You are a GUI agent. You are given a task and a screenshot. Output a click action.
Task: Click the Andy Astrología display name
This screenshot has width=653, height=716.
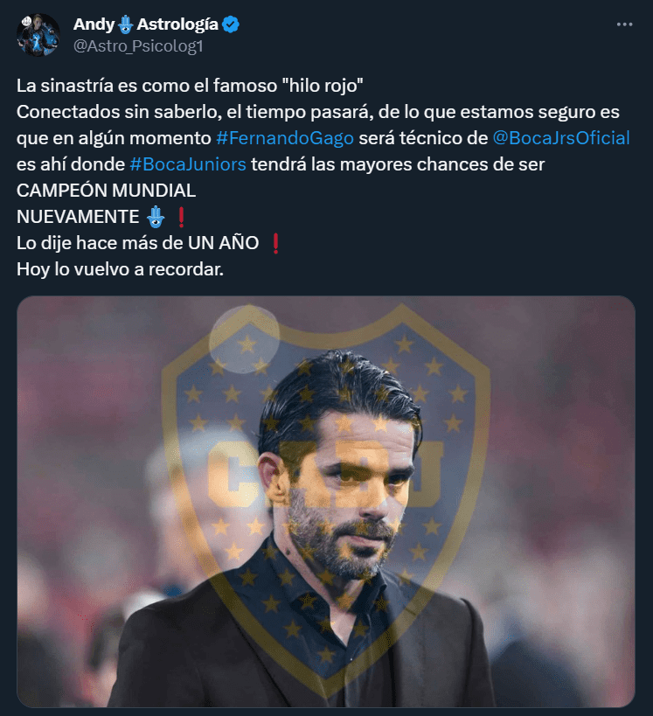(x=146, y=24)
